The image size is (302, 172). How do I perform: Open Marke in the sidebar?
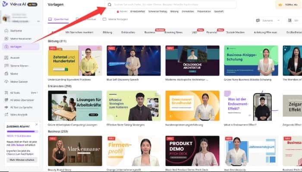[14, 73]
